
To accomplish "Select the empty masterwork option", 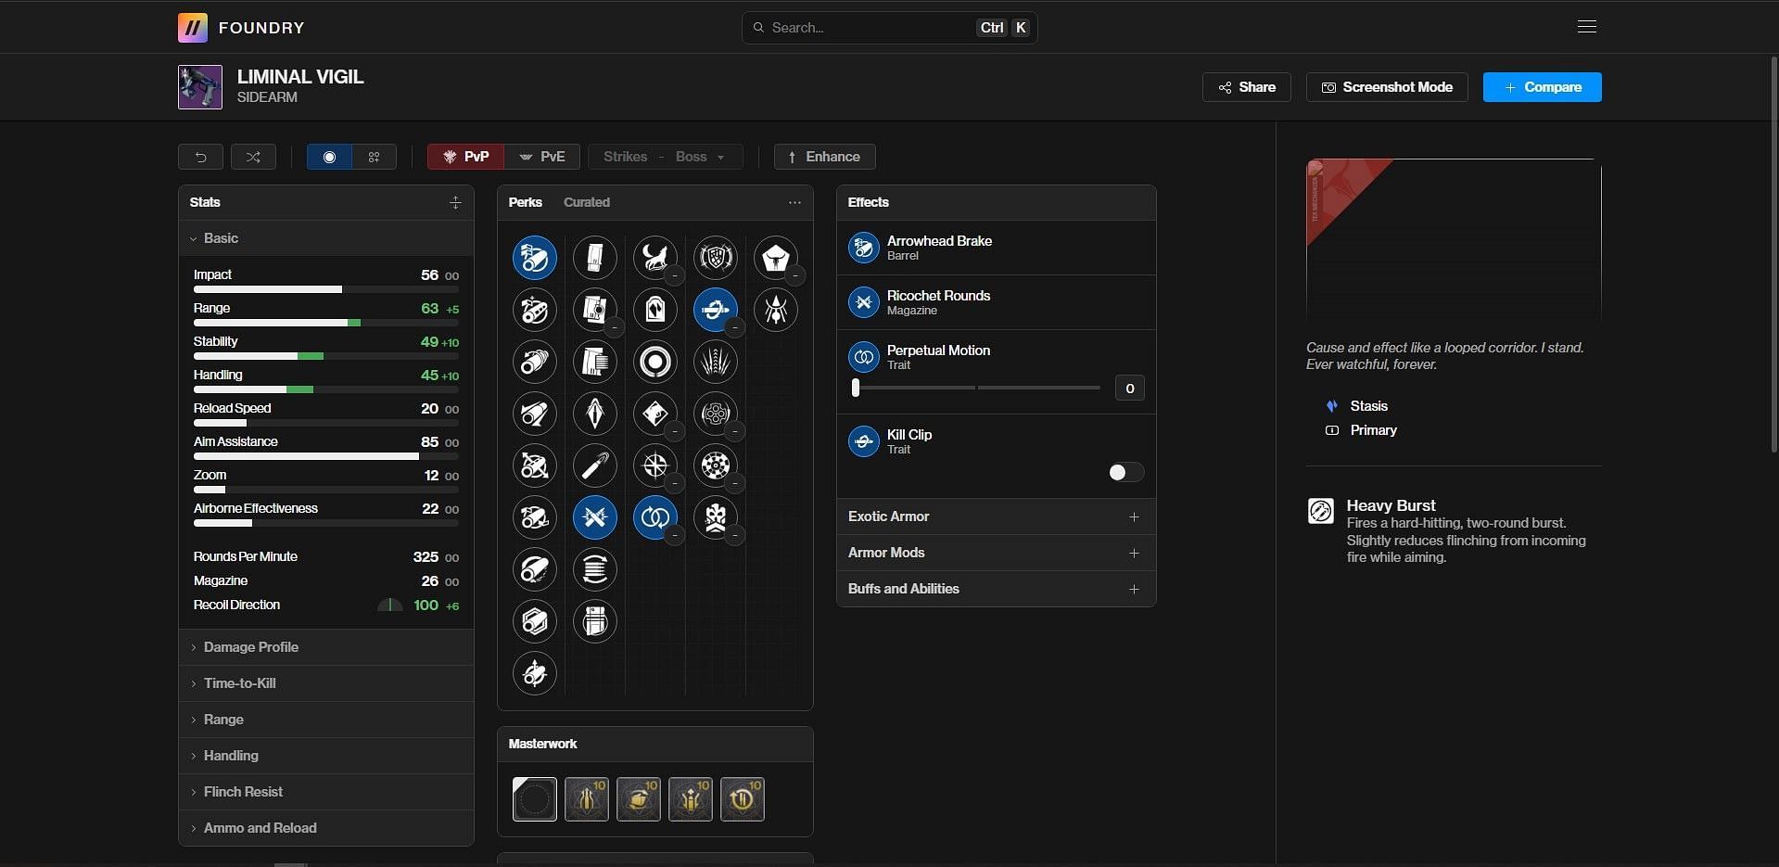I will tap(535, 799).
